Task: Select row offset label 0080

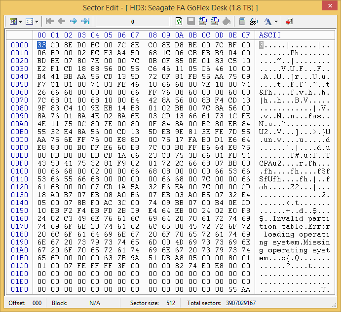Action: coord(20,108)
